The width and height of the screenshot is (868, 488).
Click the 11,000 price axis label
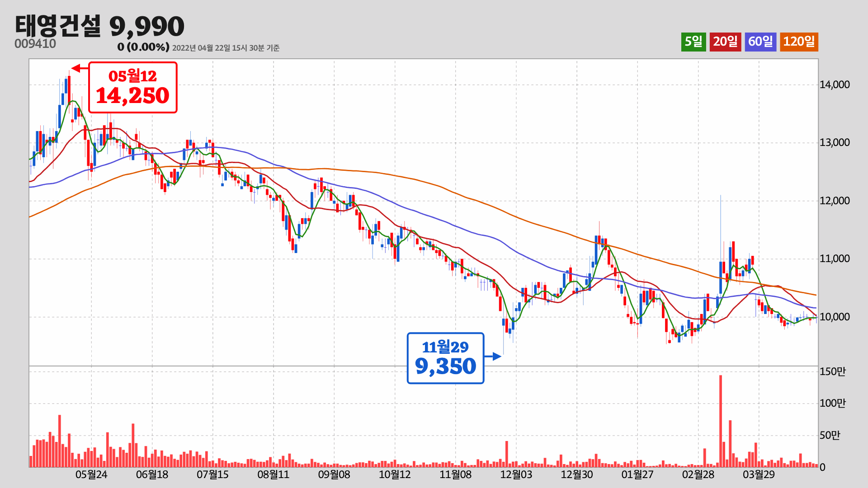835,258
